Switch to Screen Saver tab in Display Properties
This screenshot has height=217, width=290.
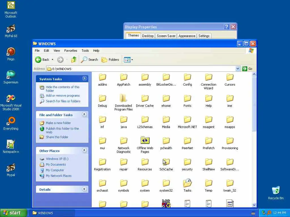(x=166, y=36)
